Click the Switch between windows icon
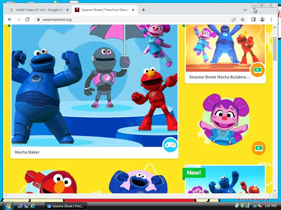The image size is (281, 210). pos(26,206)
